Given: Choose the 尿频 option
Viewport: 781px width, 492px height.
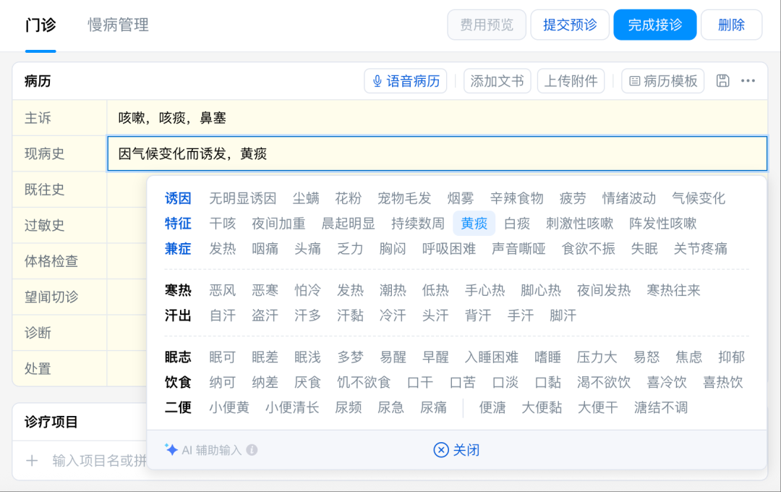Looking at the screenshot, I should [348, 407].
